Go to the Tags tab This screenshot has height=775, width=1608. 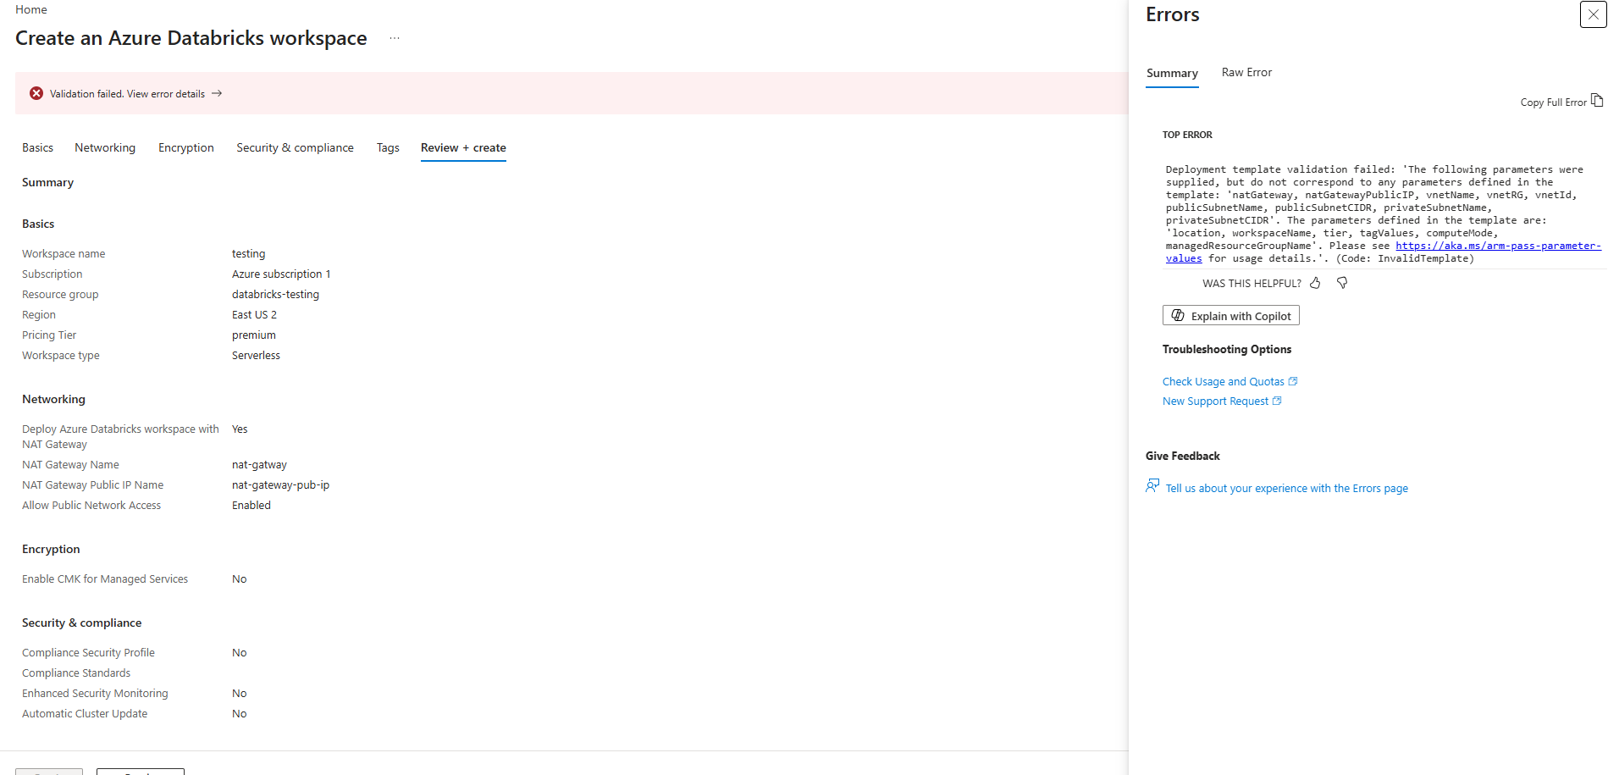point(388,147)
